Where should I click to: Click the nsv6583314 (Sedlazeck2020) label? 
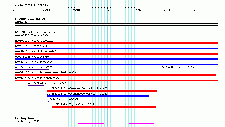pyautogui.click(x=35, y=67)
